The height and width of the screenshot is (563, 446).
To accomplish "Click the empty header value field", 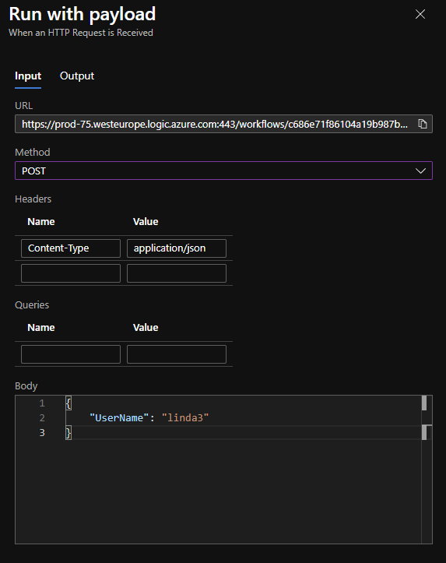I will [177, 273].
